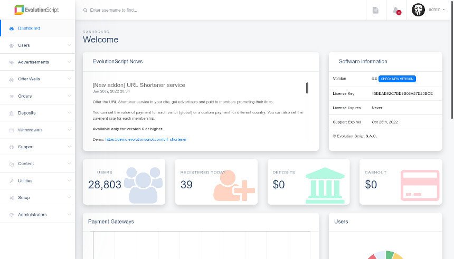Click the total users value 28,803

pyautogui.click(x=105, y=185)
